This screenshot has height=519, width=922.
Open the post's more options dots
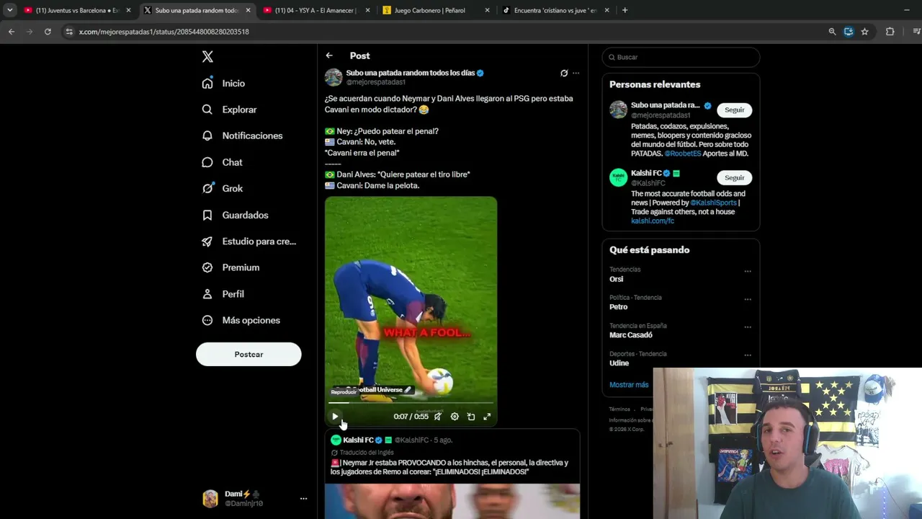pos(576,73)
